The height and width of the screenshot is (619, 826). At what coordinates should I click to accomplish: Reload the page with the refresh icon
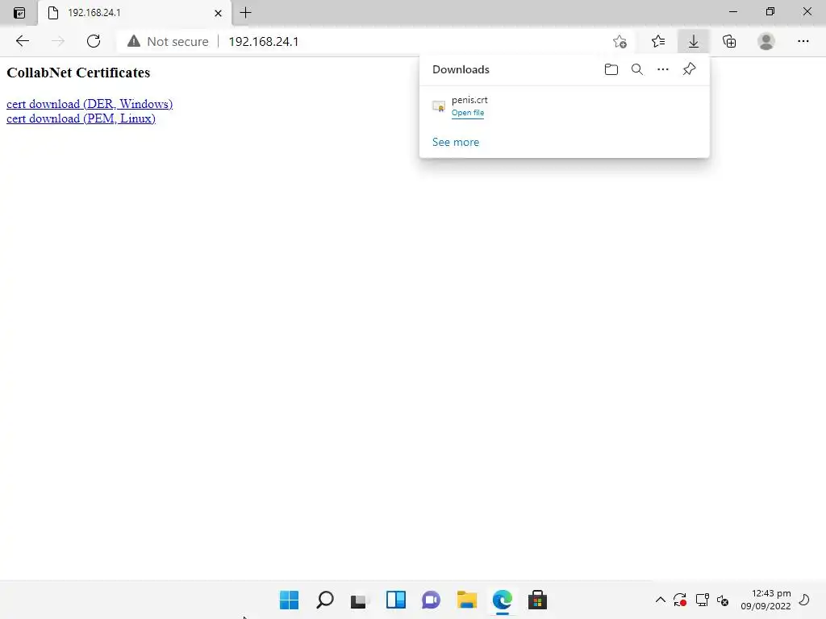94,41
